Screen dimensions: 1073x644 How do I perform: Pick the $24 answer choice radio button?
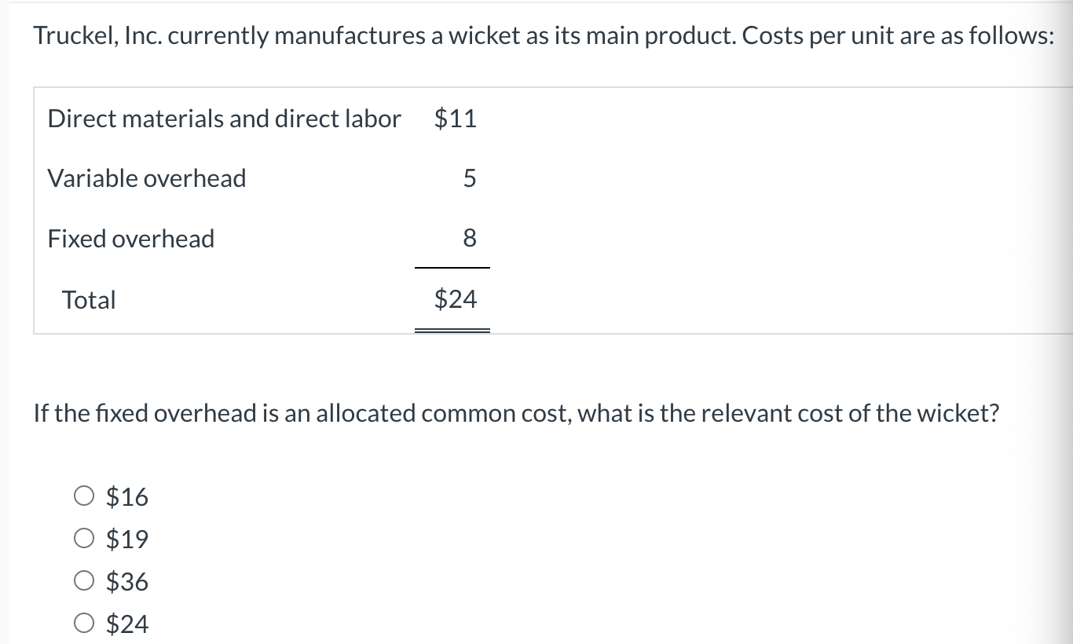[85, 624]
